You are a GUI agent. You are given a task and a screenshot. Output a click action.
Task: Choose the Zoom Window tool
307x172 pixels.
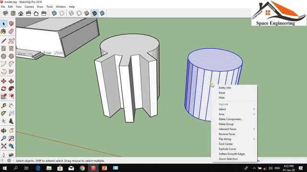[11, 138]
